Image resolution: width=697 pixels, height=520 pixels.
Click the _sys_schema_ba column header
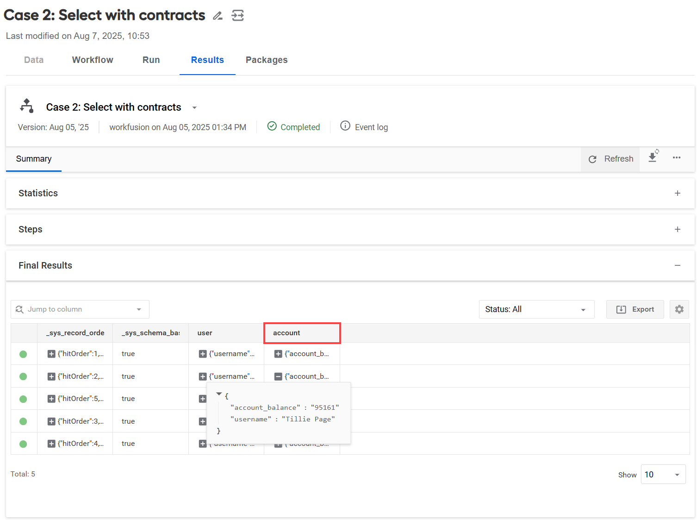pyautogui.click(x=151, y=333)
